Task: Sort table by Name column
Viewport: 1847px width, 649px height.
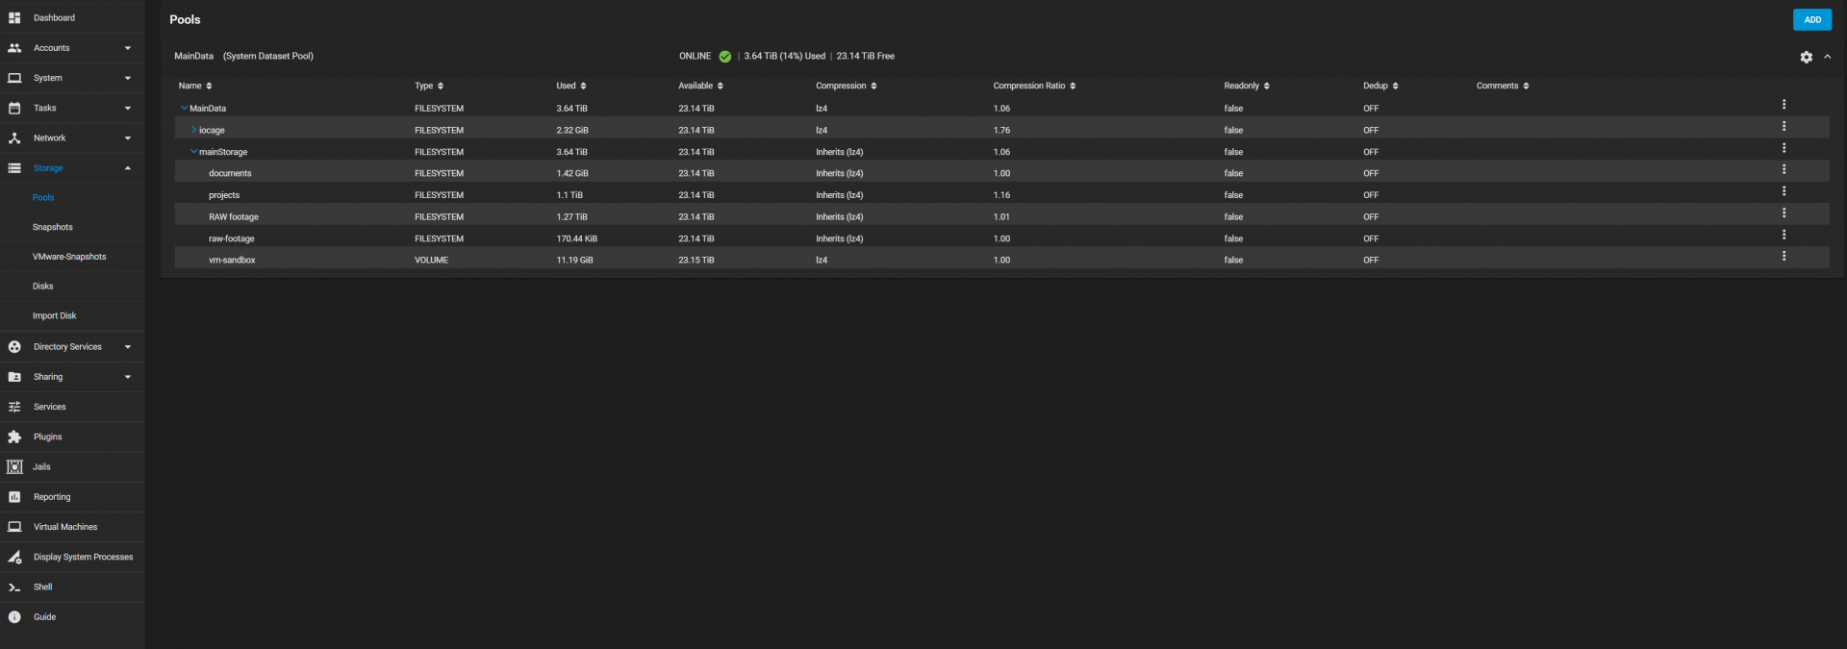Action: tap(195, 86)
